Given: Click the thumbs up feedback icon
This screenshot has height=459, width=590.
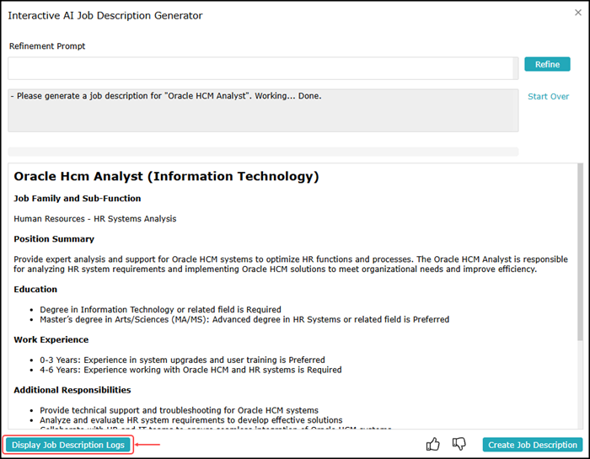Looking at the screenshot, I should point(432,445).
